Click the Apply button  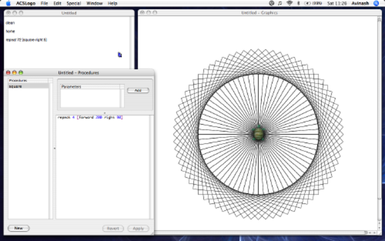pyautogui.click(x=138, y=228)
